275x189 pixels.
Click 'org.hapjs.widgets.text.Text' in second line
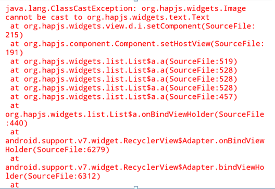pyautogui.click(x=148, y=17)
